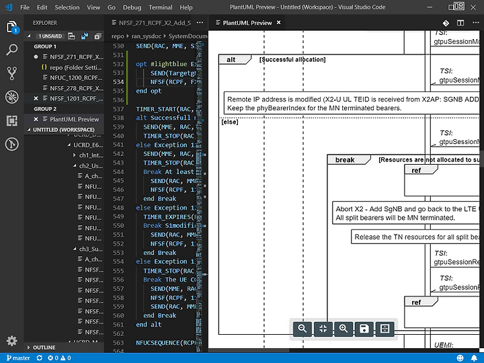Close NFSF_1201_RCPF in Open Editors

[36, 98]
